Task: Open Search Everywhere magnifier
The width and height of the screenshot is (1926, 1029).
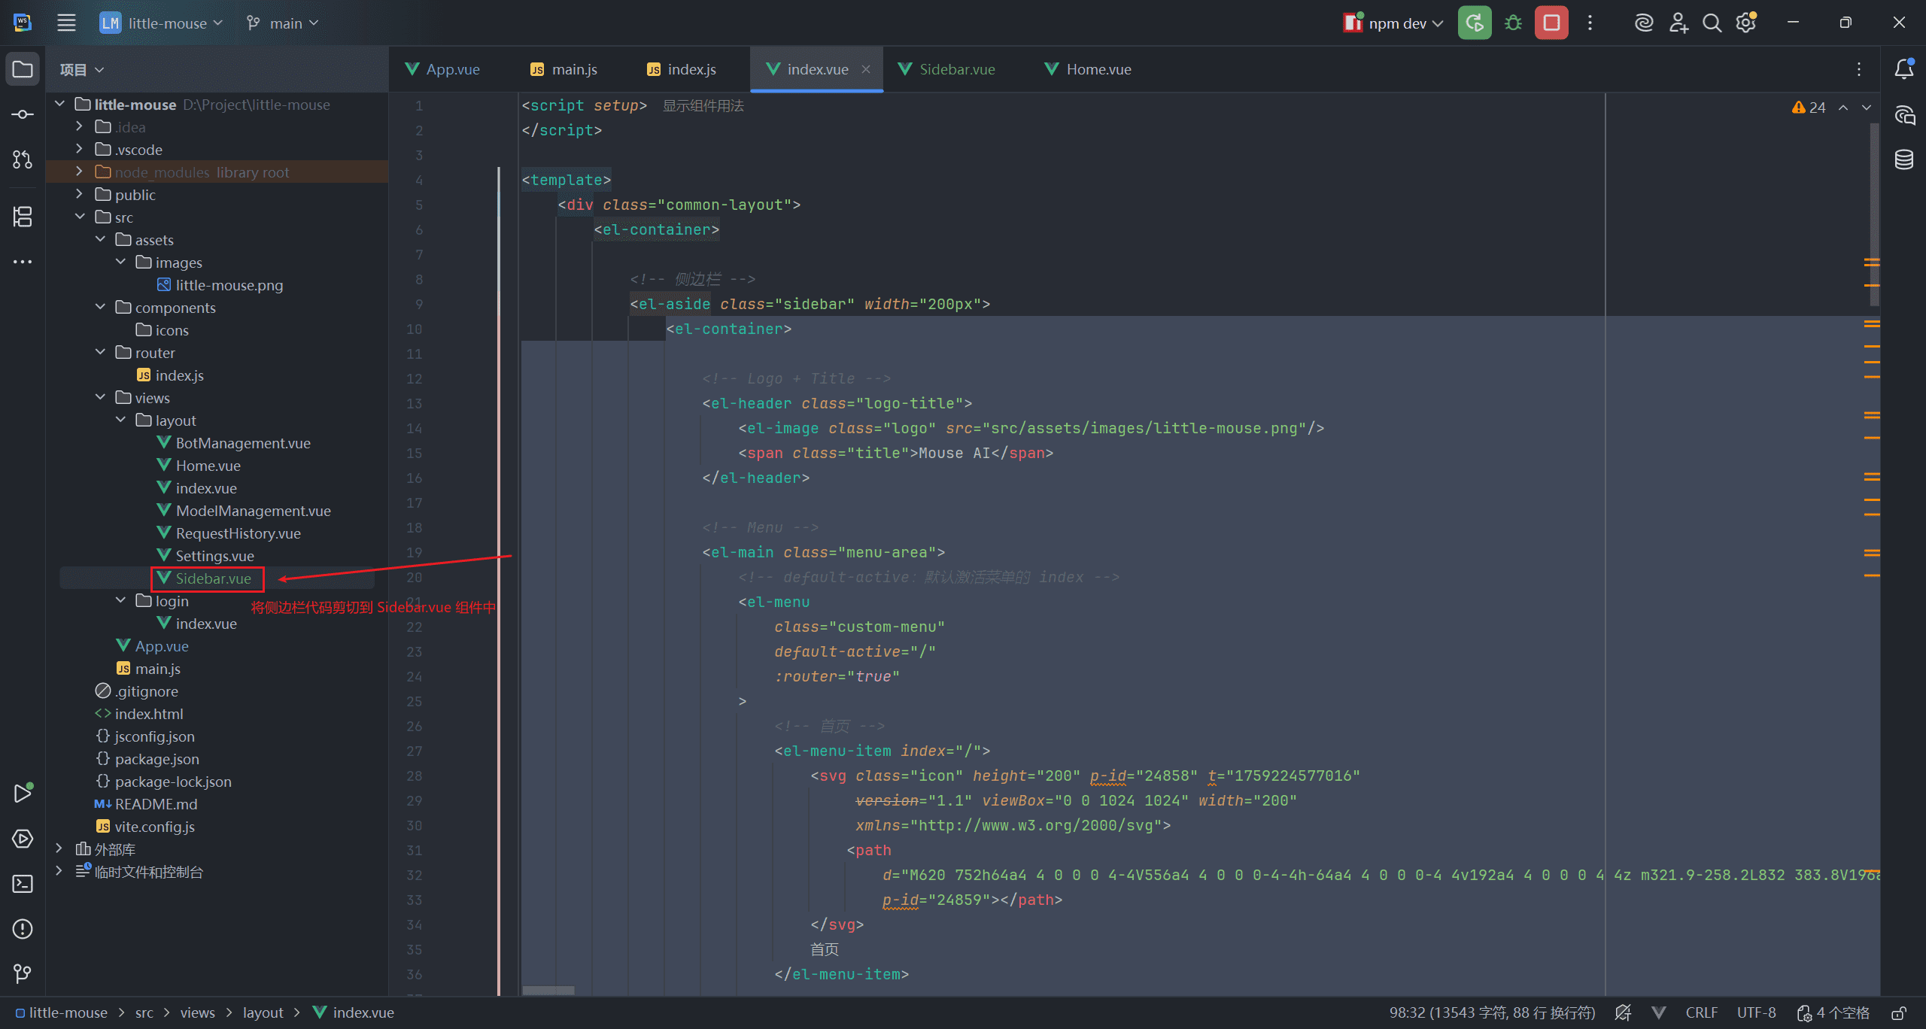Action: point(1712,23)
